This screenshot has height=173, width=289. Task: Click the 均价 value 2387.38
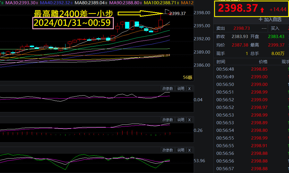click(x=240, y=45)
